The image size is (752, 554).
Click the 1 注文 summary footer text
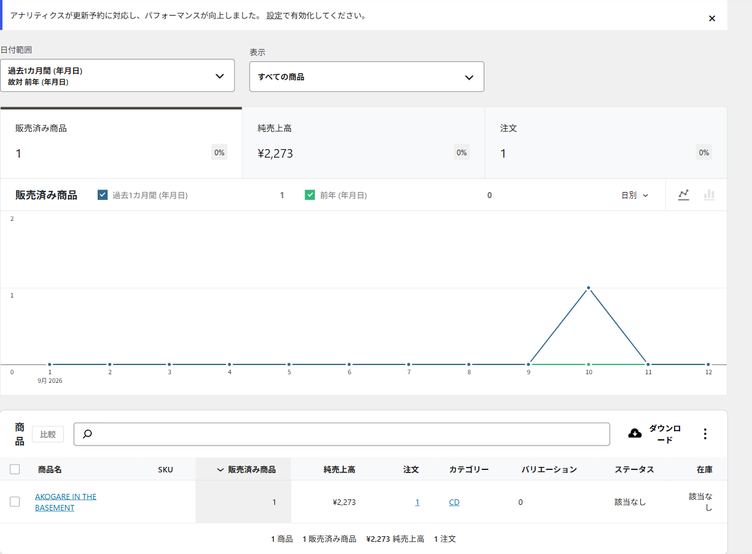click(445, 539)
